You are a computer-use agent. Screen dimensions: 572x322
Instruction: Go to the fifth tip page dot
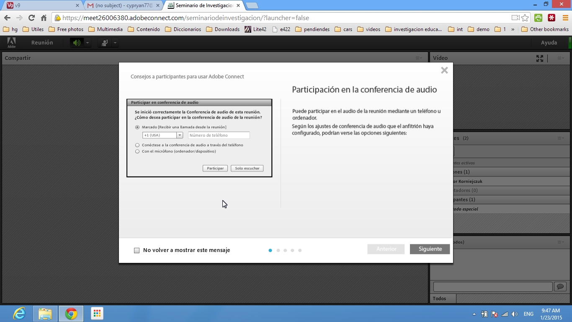(x=300, y=250)
